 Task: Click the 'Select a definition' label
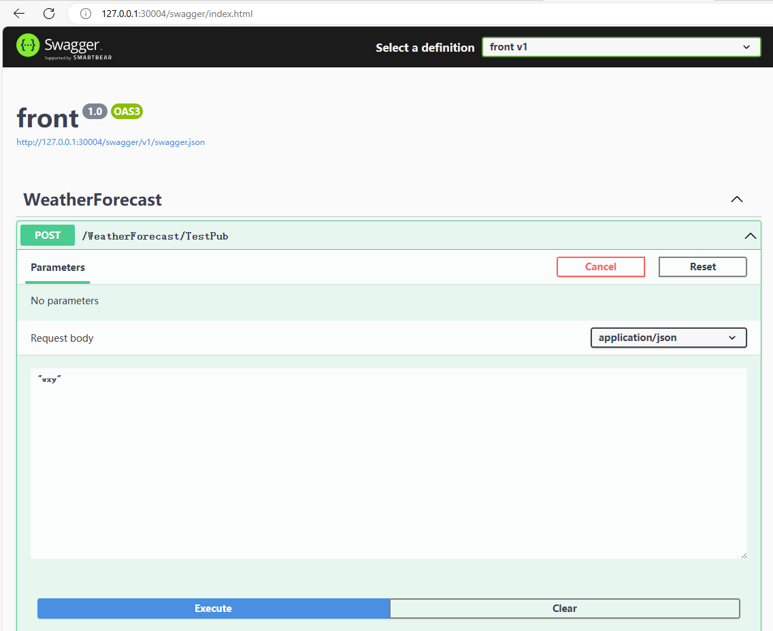coord(425,48)
